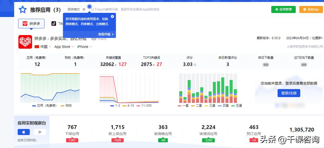
Task: Click the 应用管理 green button
Action: pyautogui.click(x=283, y=9)
